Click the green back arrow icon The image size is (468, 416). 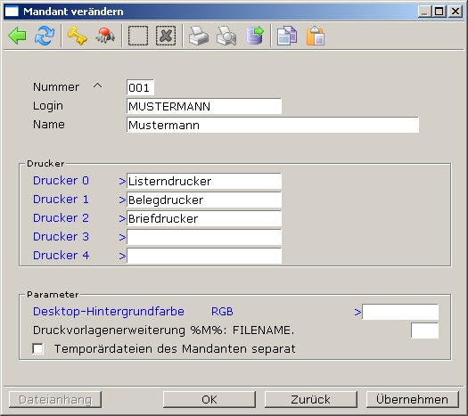[x=17, y=36]
